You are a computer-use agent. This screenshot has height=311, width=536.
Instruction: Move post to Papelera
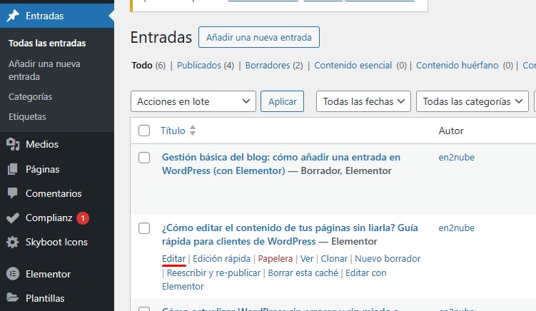[275, 259]
